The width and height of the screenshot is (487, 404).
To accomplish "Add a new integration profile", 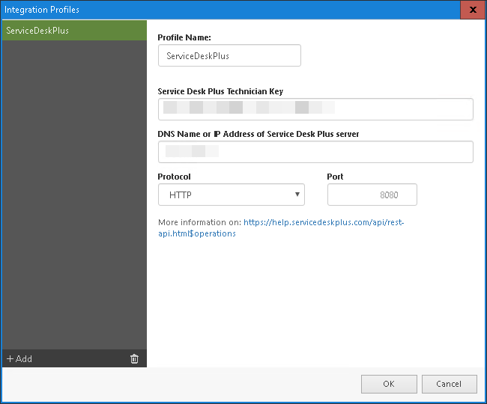I will coord(19,358).
